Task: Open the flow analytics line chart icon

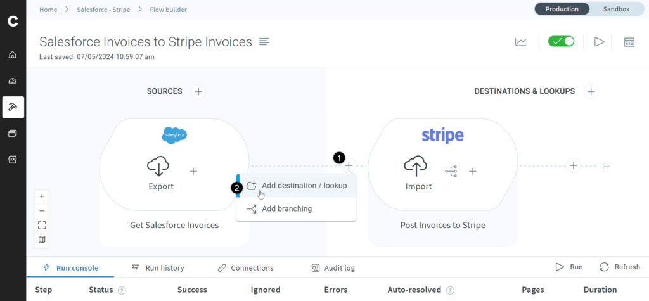Action: click(521, 42)
